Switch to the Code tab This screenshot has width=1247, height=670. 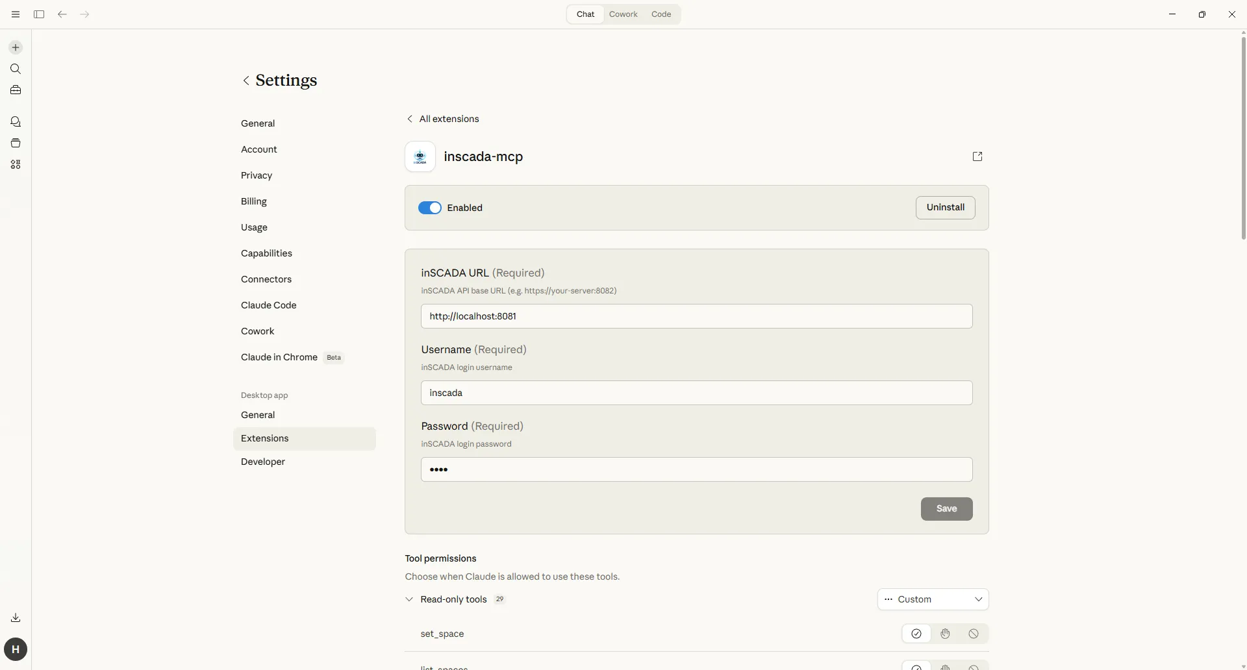[661, 14]
